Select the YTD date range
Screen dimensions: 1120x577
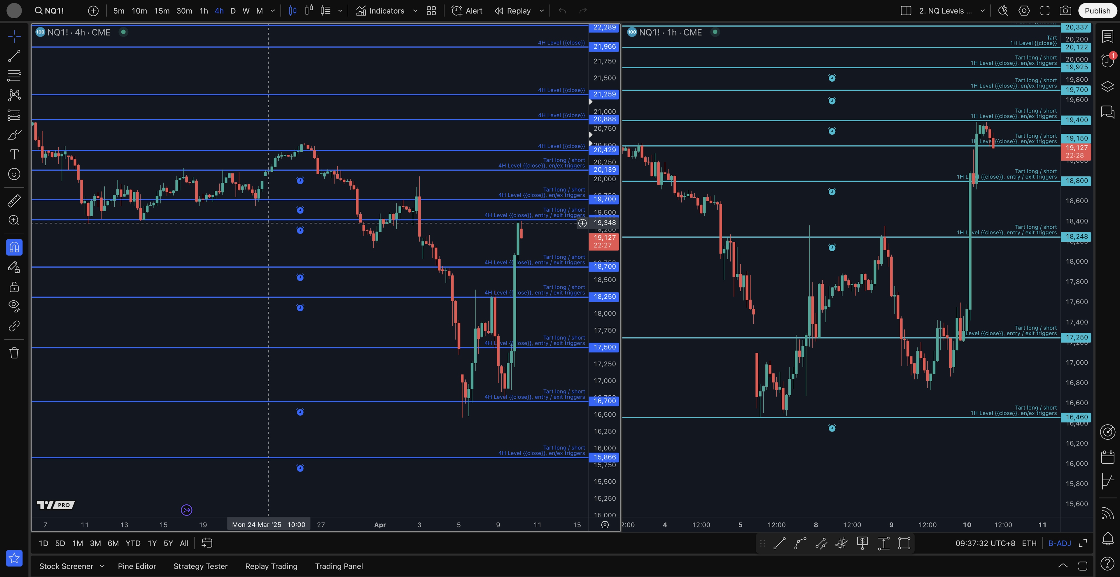133,543
